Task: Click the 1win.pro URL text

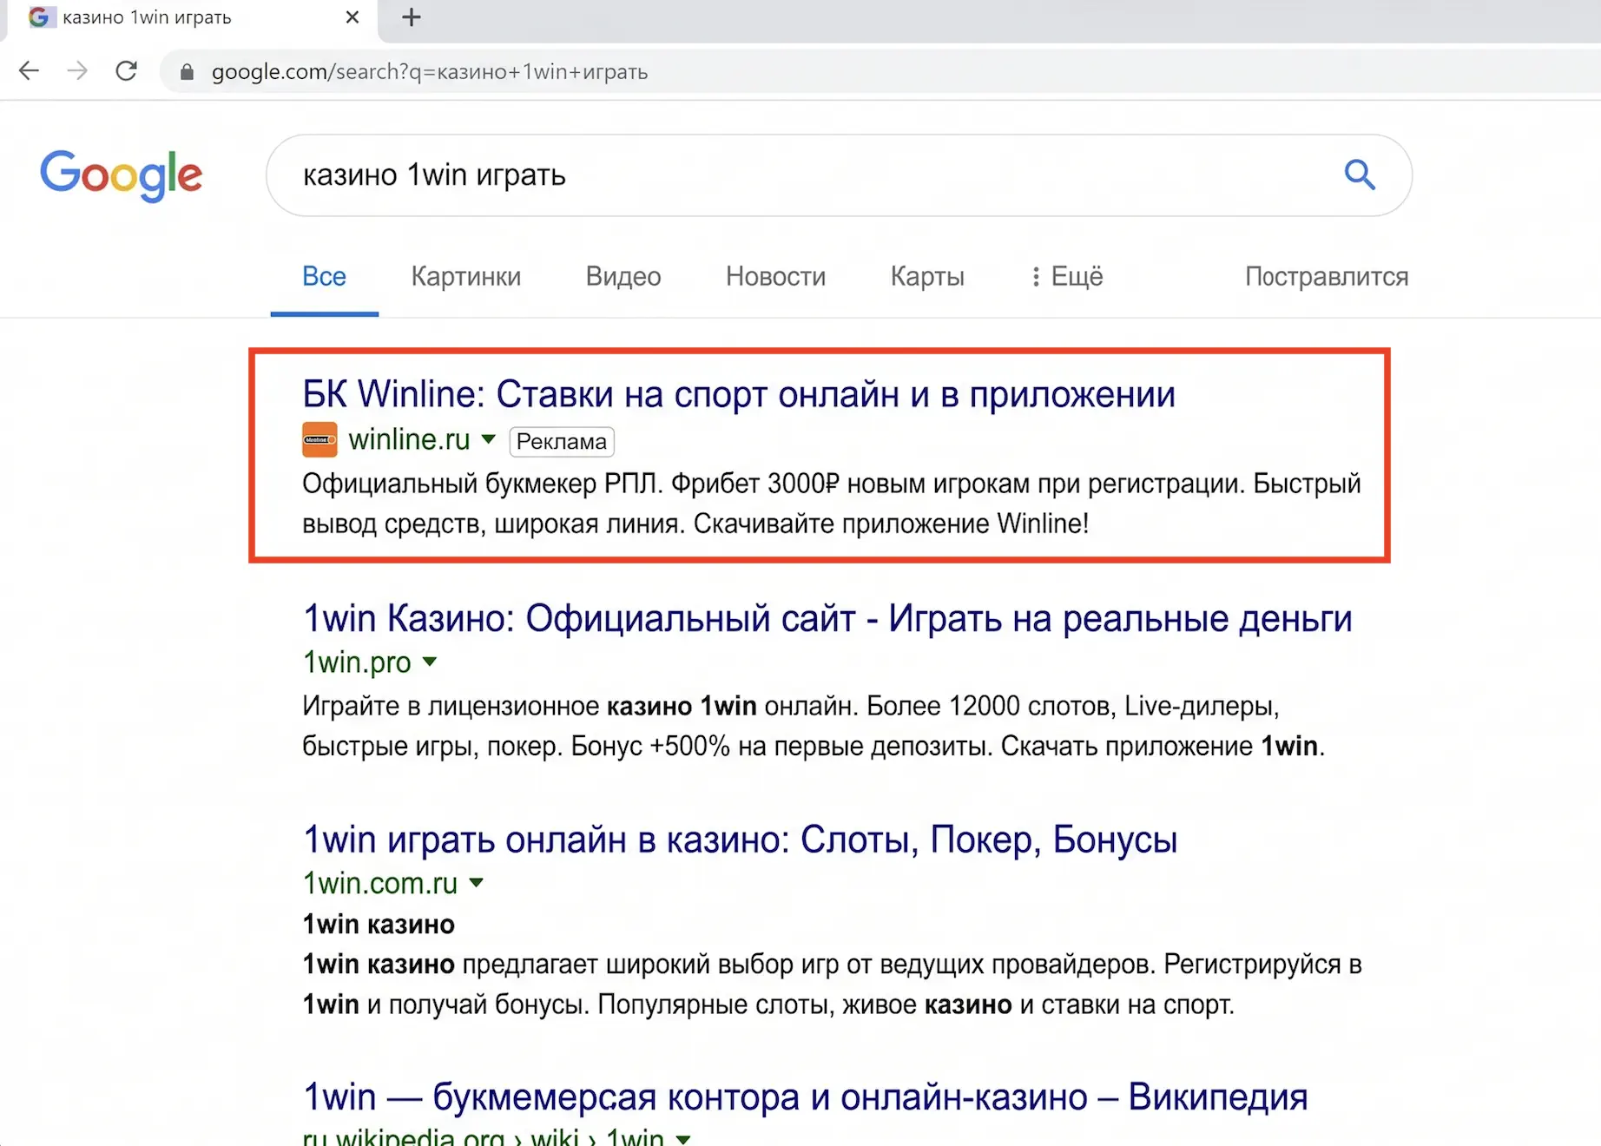Action: coord(357,662)
